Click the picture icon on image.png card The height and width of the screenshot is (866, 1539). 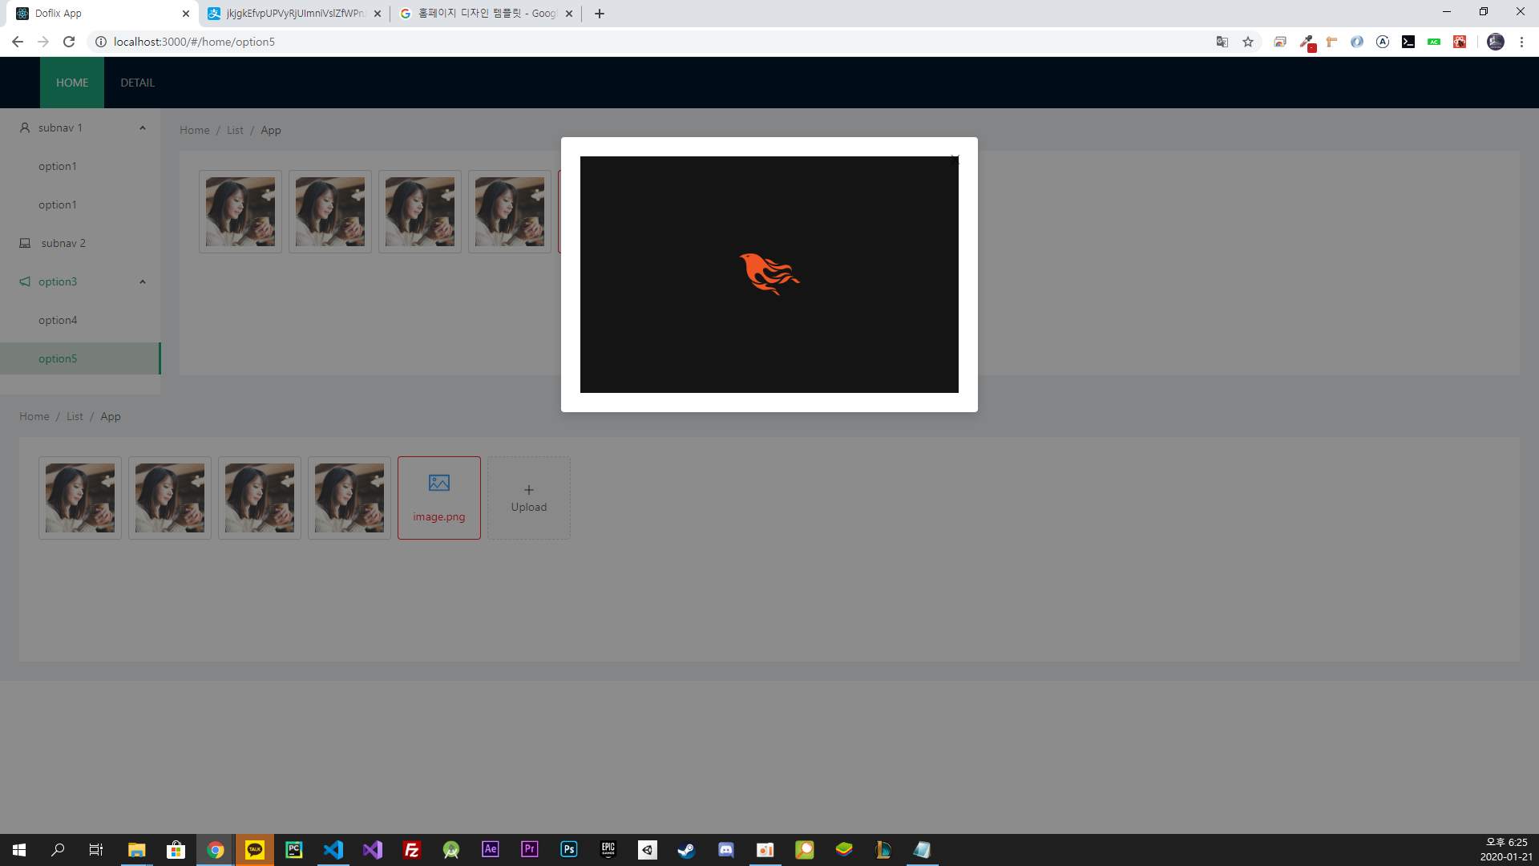pyautogui.click(x=438, y=483)
